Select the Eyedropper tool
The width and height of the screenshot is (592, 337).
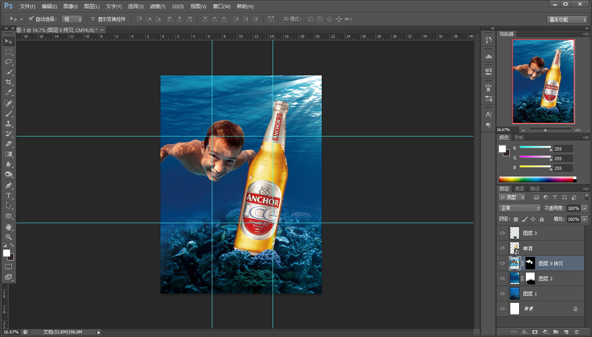click(9, 92)
